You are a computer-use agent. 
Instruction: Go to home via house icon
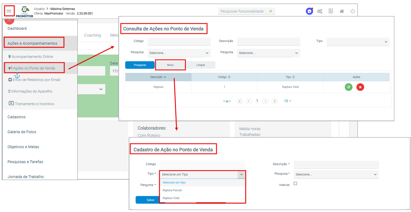342,11
